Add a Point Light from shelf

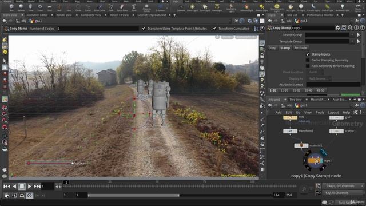(192, 7)
